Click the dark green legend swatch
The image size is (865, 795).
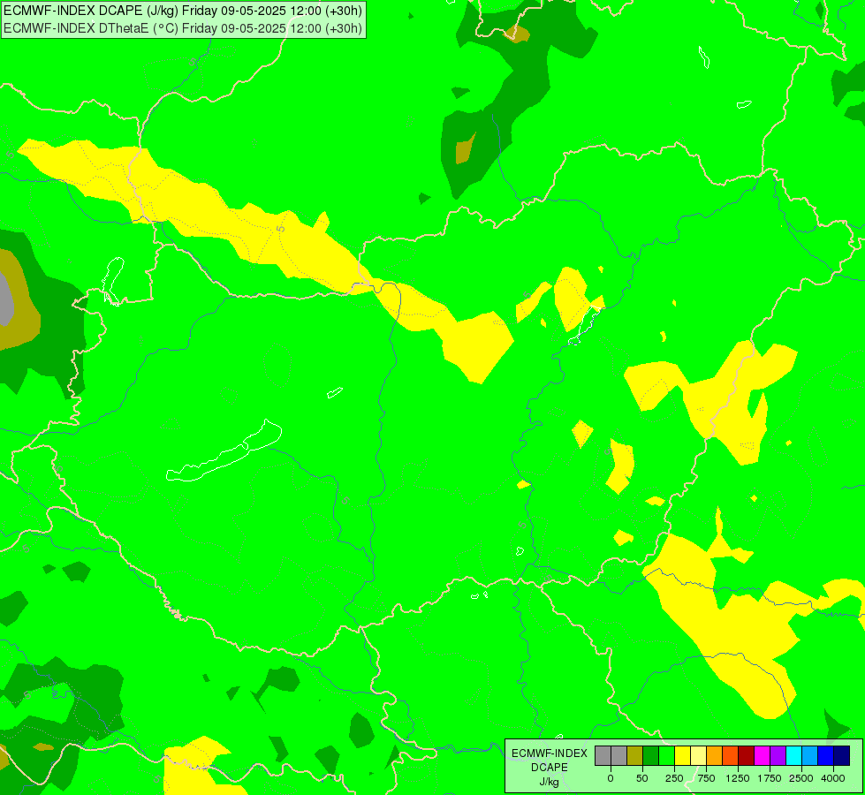point(650,755)
